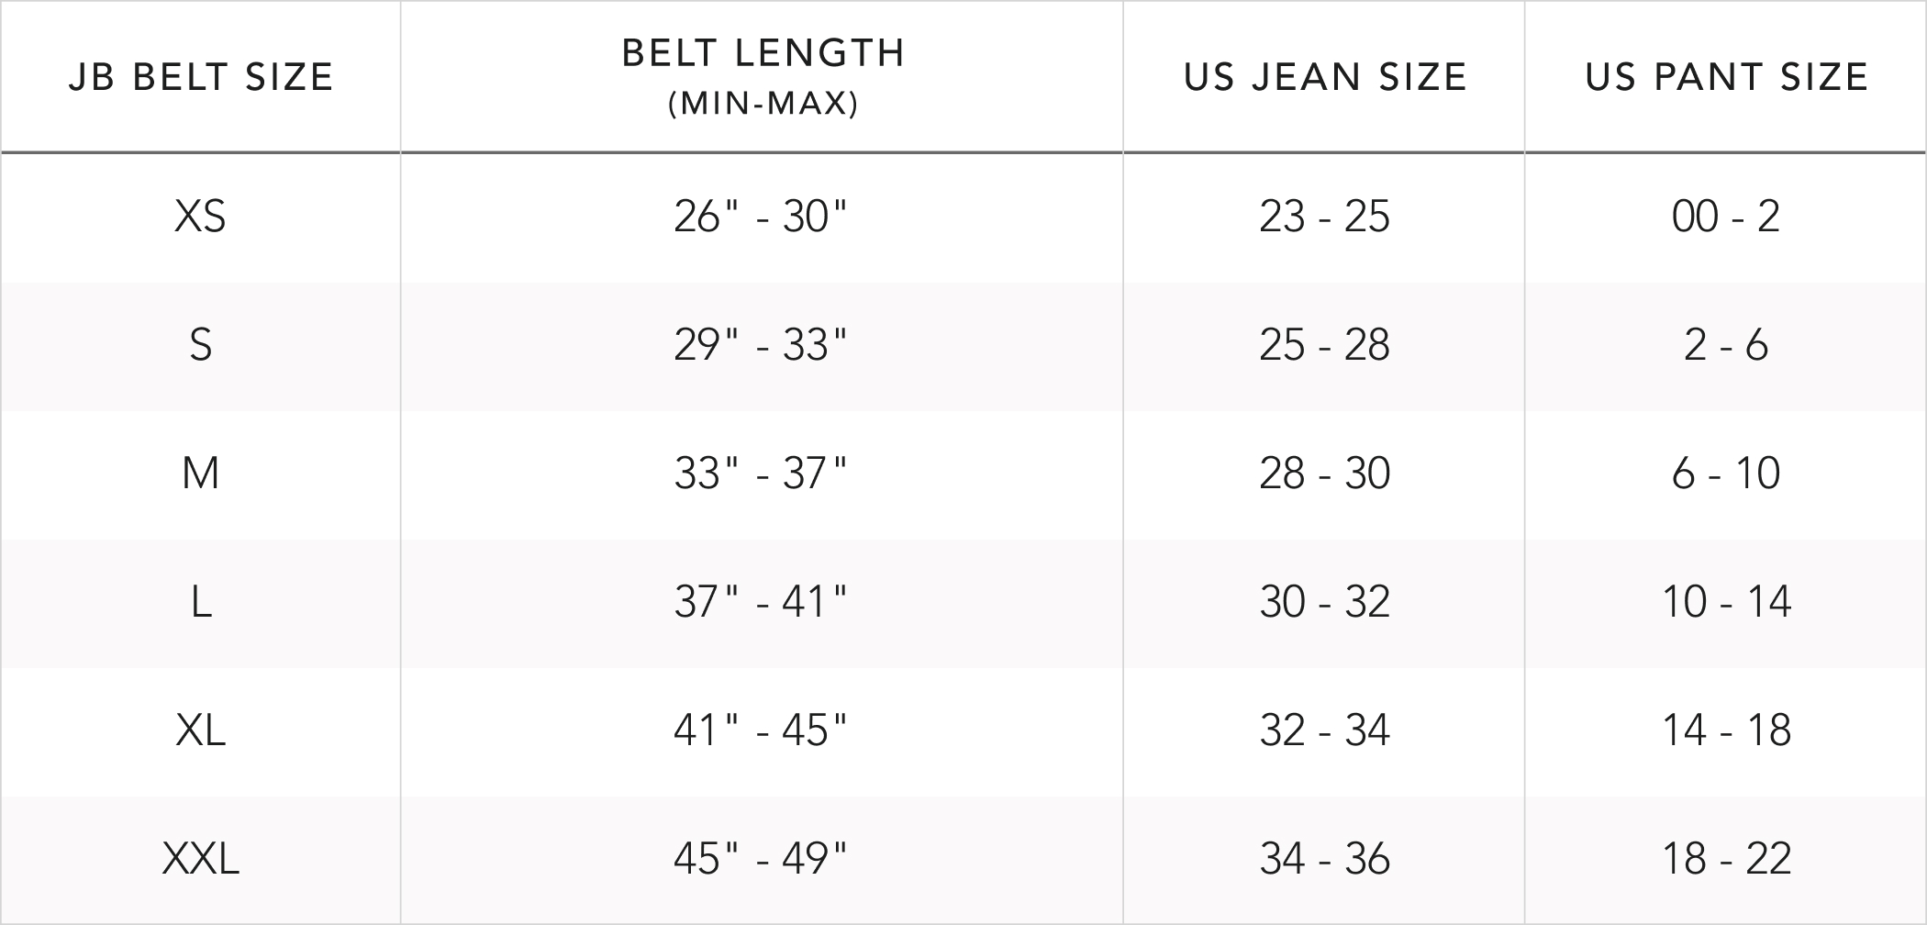This screenshot has width=1927, height=925.
Task: Click the JB BELT SIZE column header
Action: [201, 77]
